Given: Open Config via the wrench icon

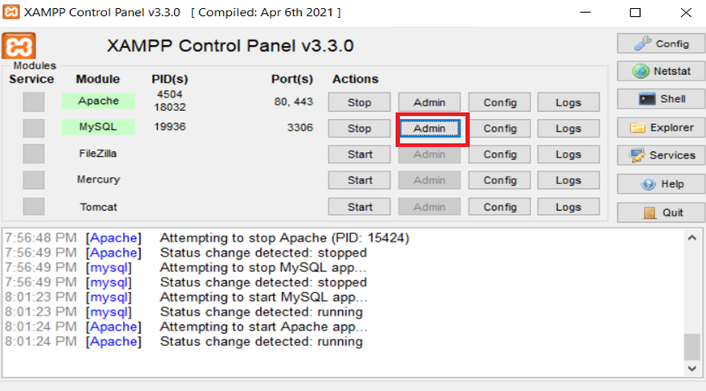Looking at the screenshot, I should pyautogui.click(x=642, y=43).
